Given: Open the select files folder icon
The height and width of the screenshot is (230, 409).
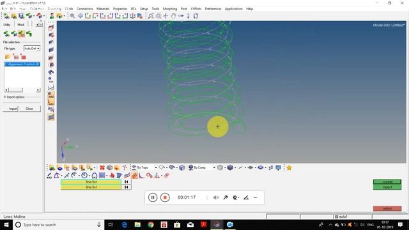Looking at the screenshot, I should coord(7,57).
